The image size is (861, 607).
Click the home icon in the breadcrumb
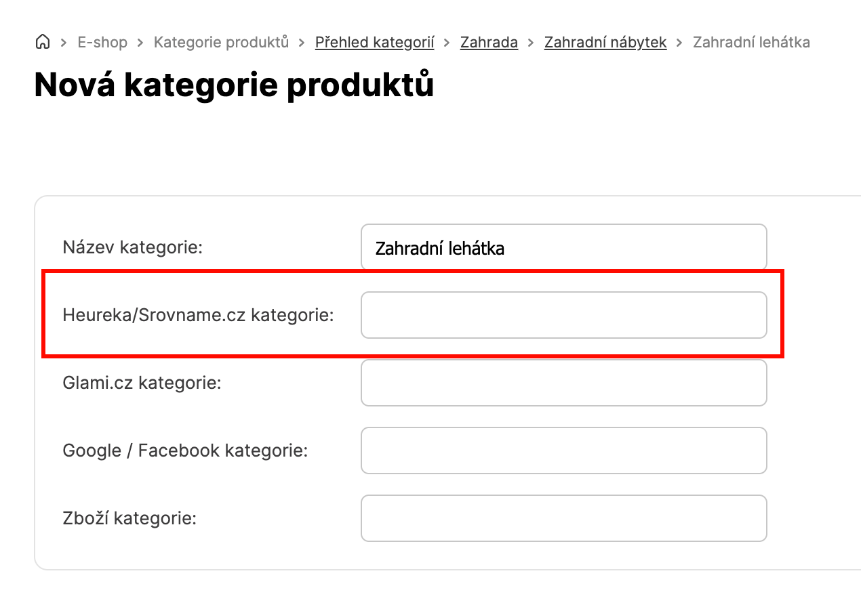(x=42, y=43)
